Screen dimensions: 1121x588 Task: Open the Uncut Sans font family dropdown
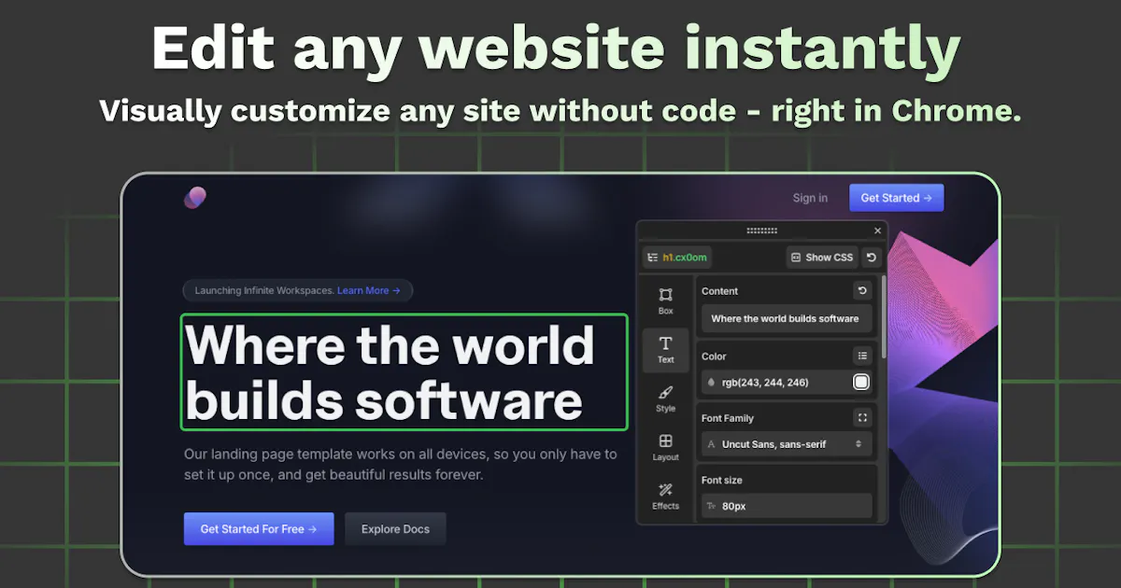(x=786, y=444)
